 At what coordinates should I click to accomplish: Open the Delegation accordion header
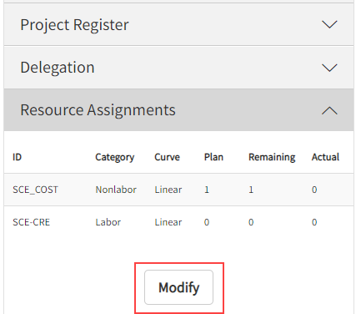(x=178, y=68)
